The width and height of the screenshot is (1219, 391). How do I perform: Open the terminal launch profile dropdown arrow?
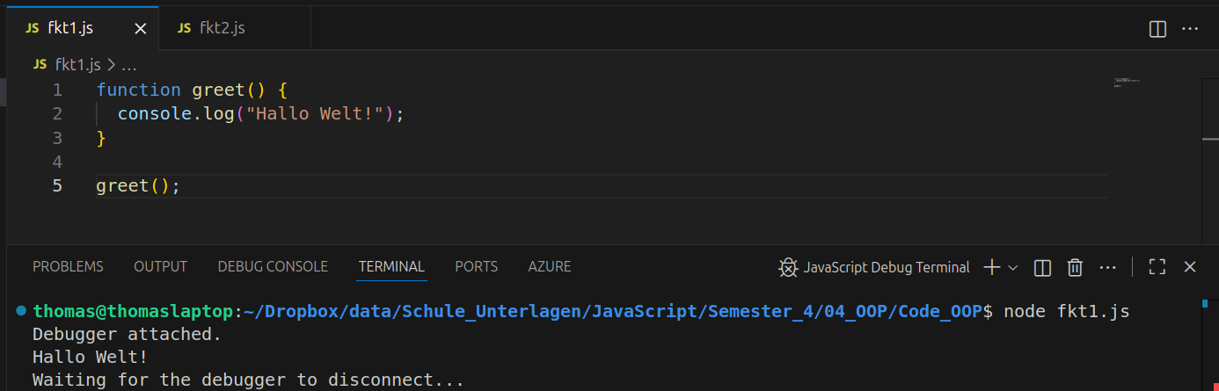pos(1012,267)
